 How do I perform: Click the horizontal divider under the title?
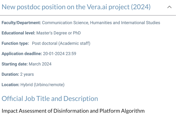pyautogui.click(x=88, y=15)
